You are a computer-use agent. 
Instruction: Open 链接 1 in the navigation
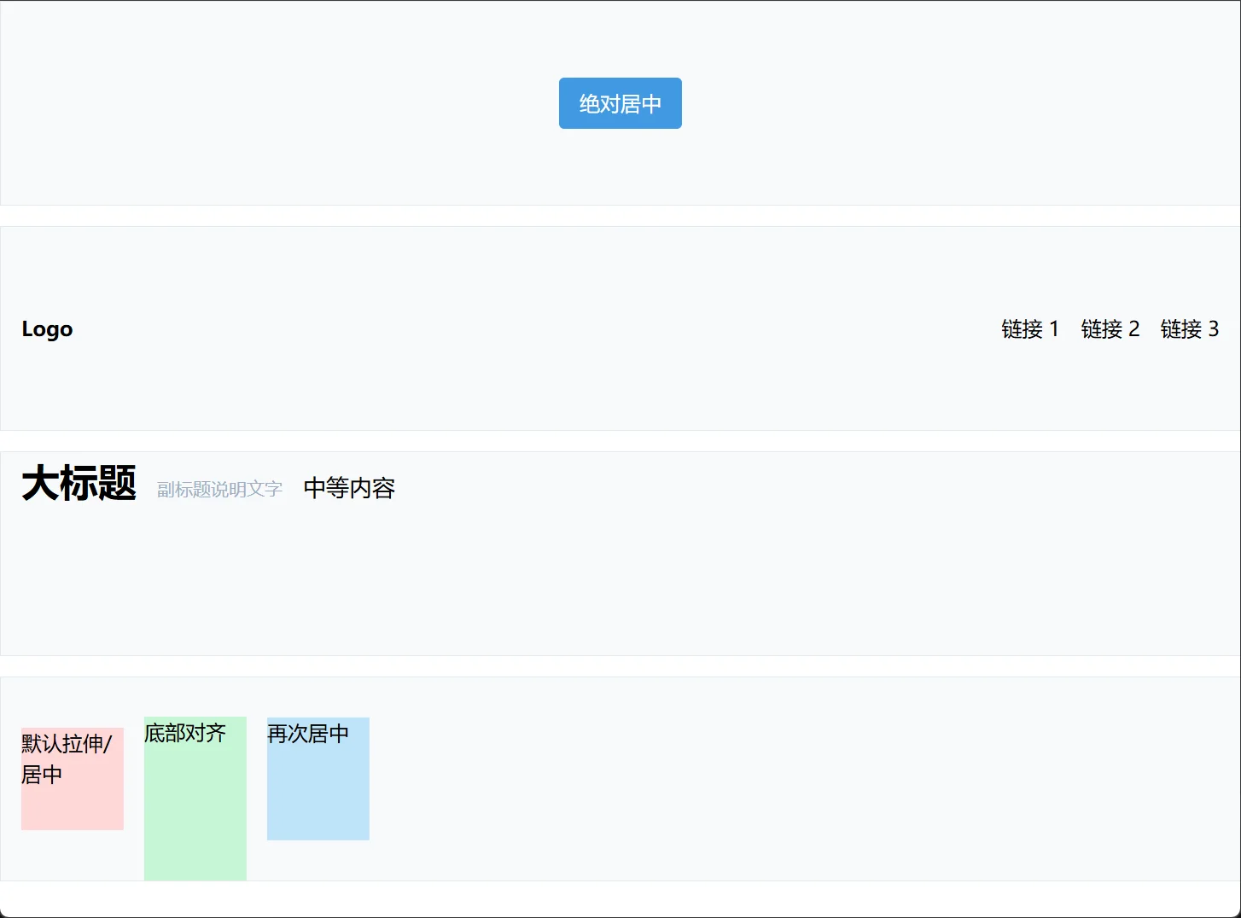[1029, 329]
